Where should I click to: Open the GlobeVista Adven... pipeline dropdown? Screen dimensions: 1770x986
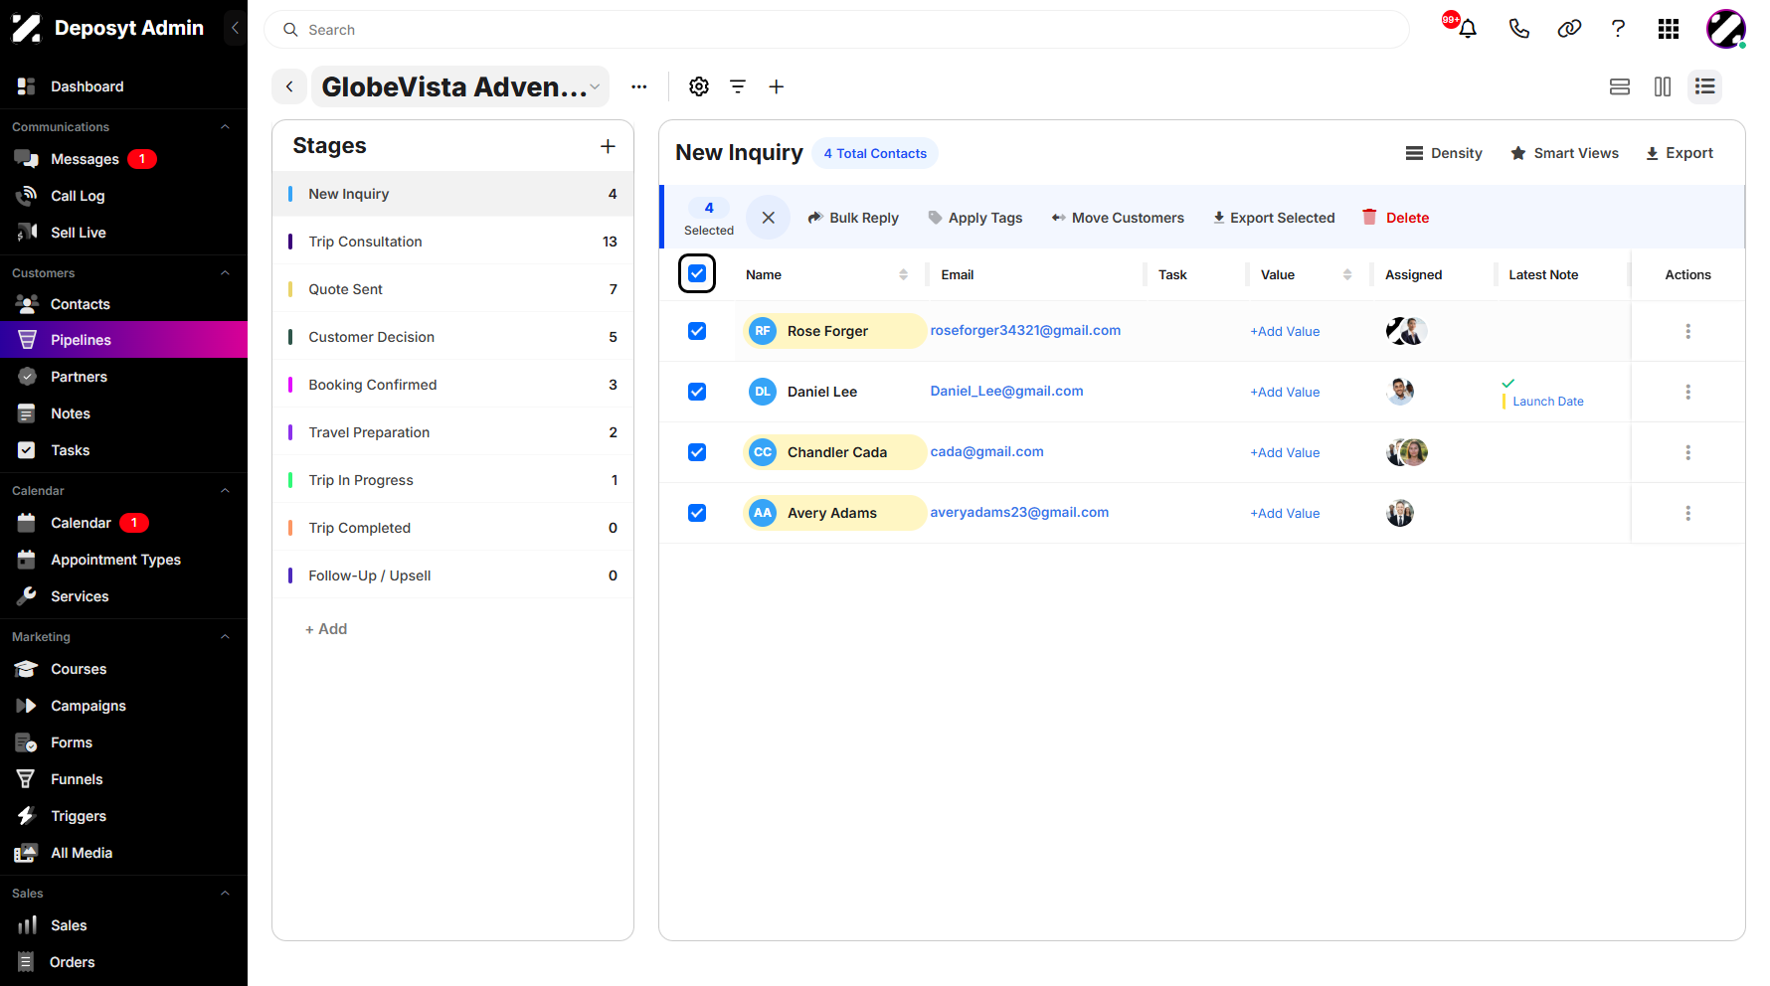click(460, 86)
